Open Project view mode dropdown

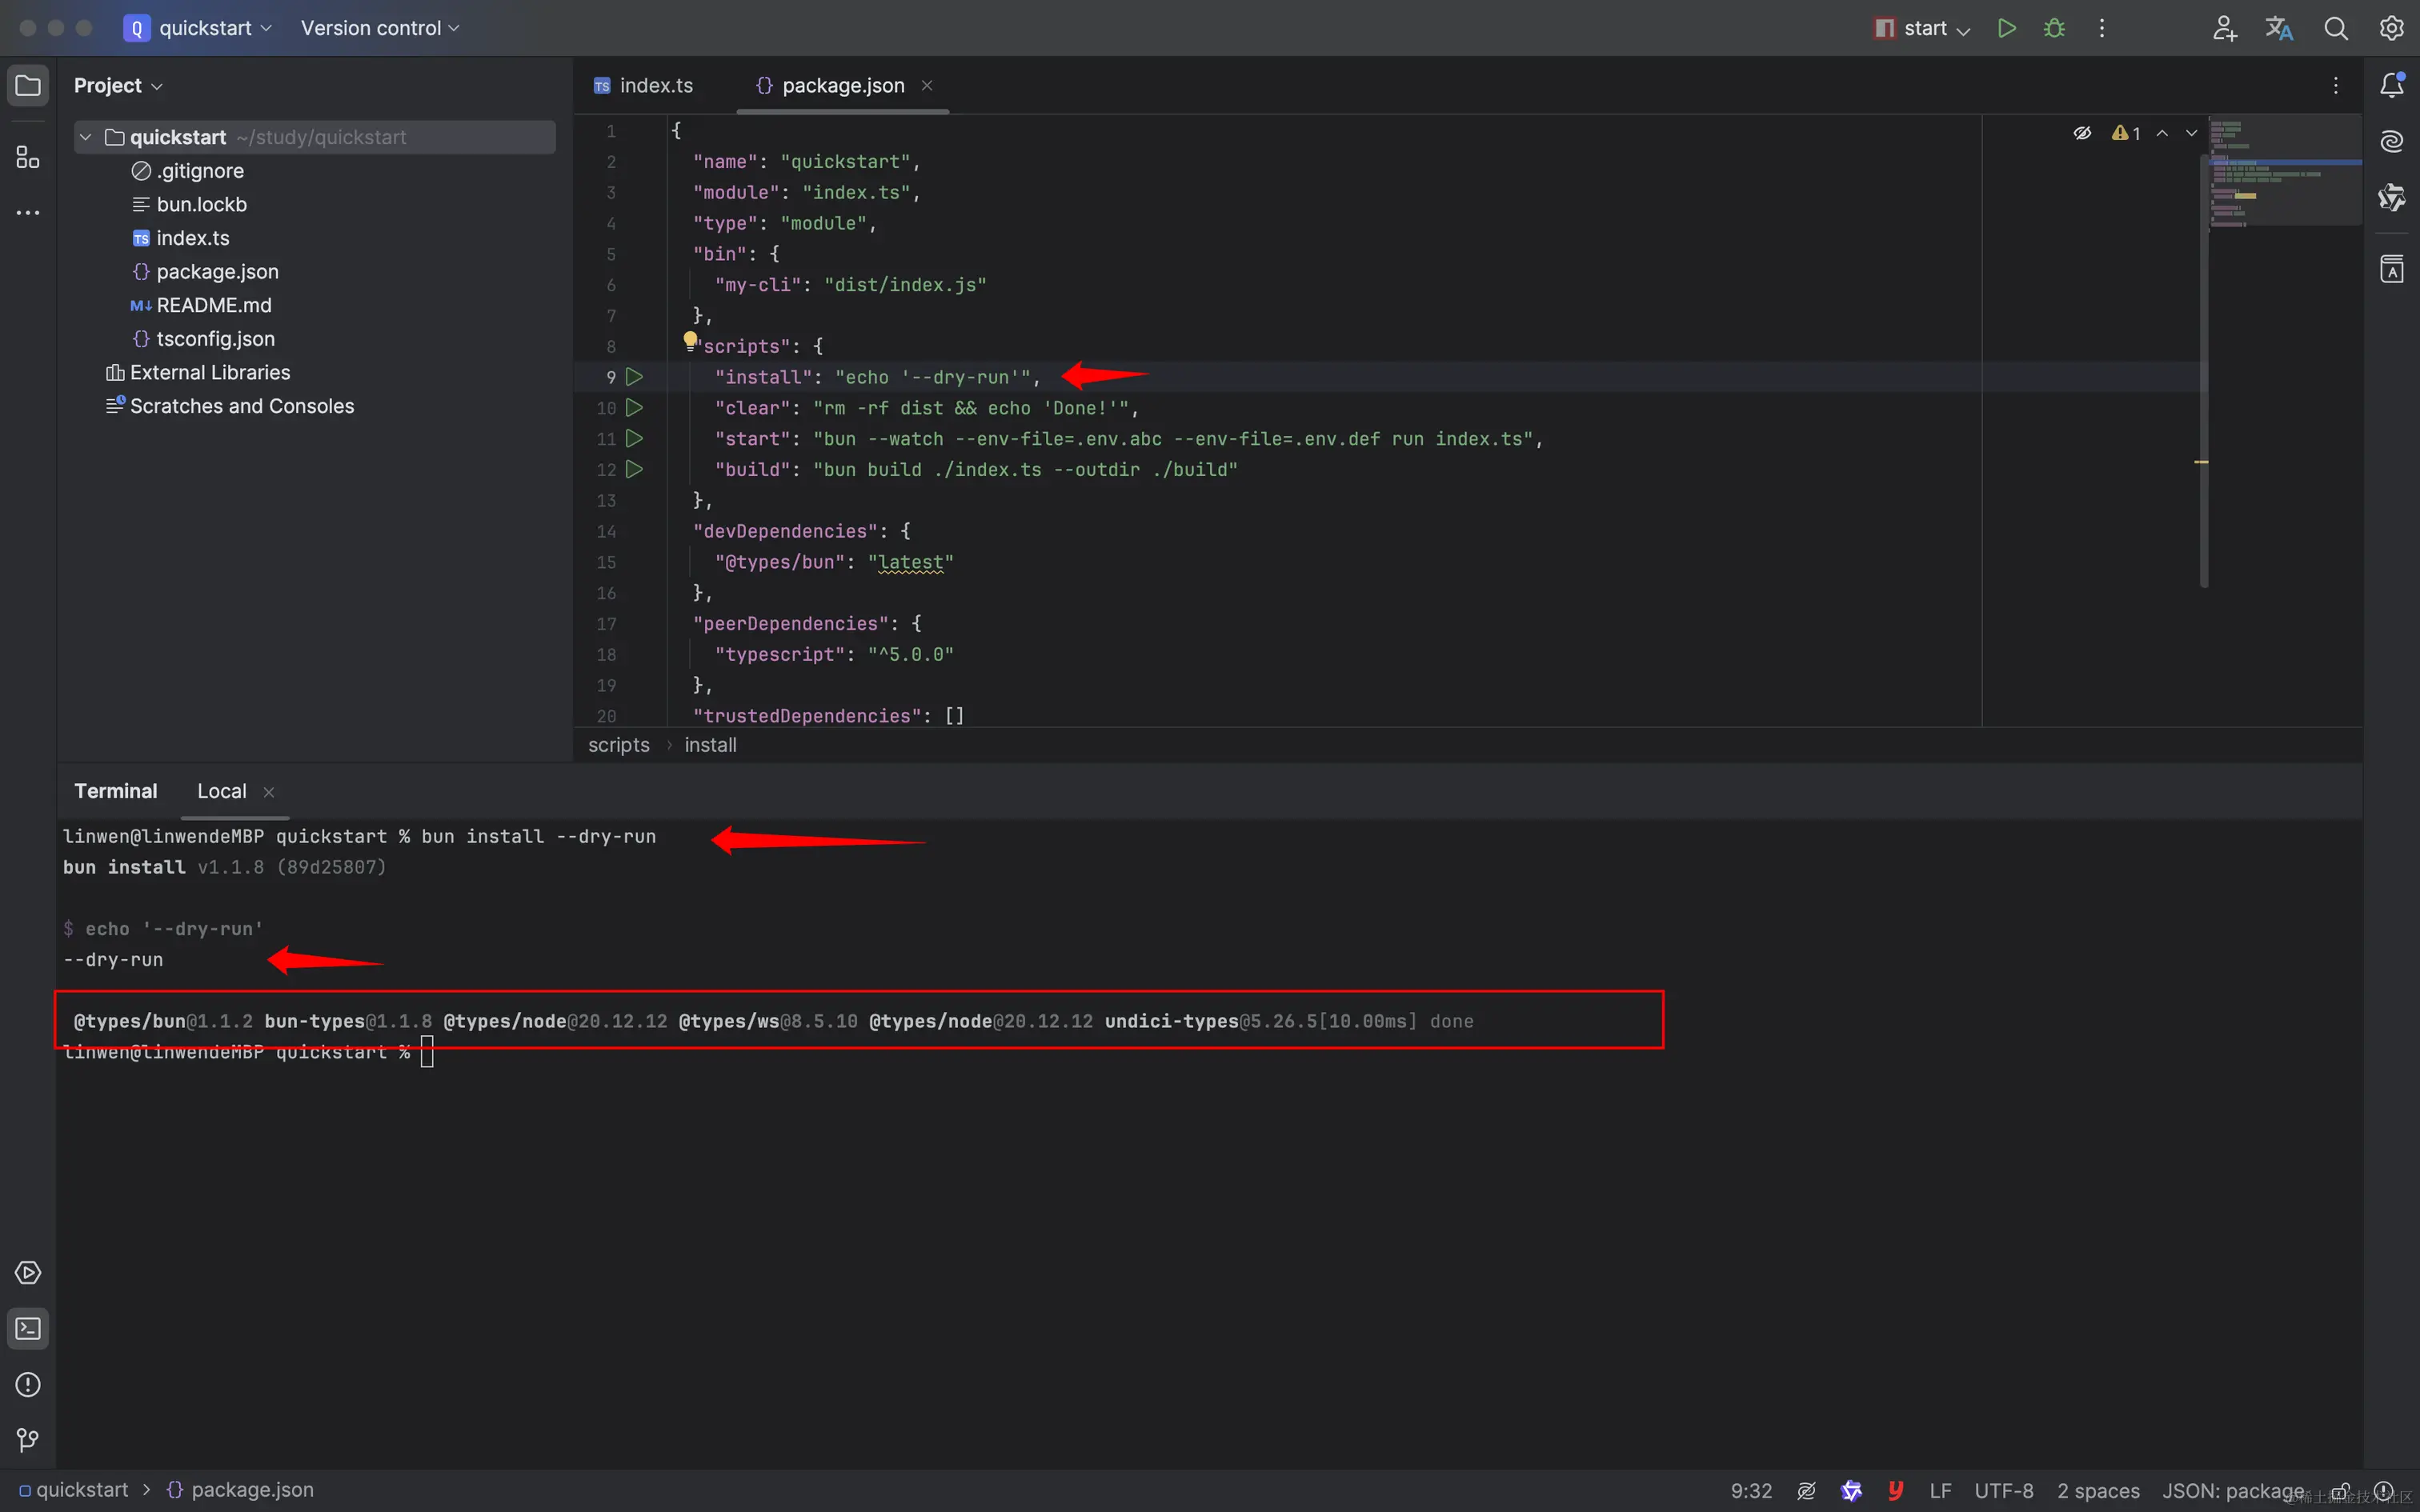click(118, 86)
